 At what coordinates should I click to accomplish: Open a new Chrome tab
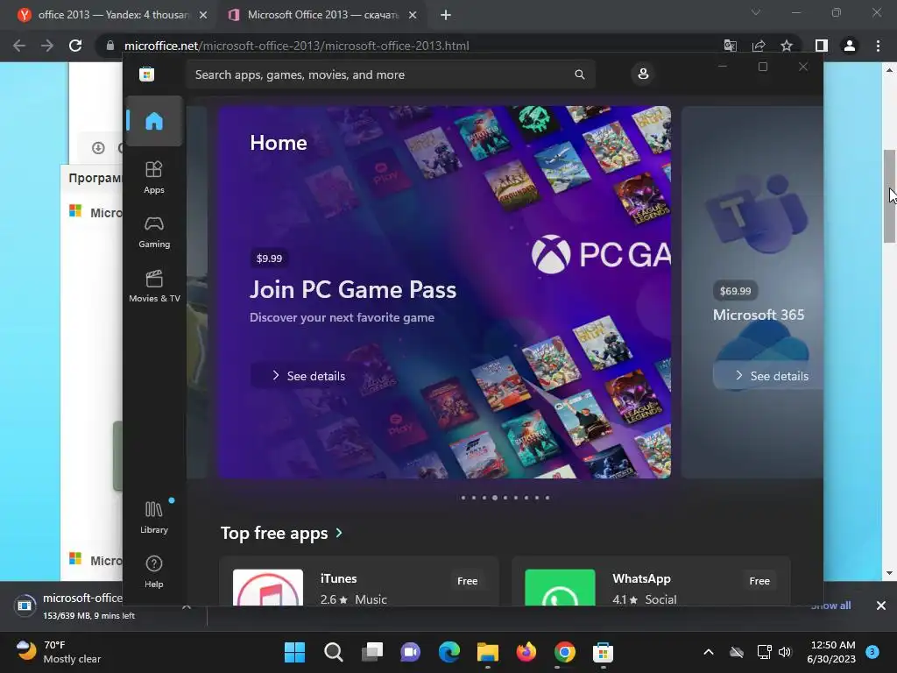(x=446, y=15)
